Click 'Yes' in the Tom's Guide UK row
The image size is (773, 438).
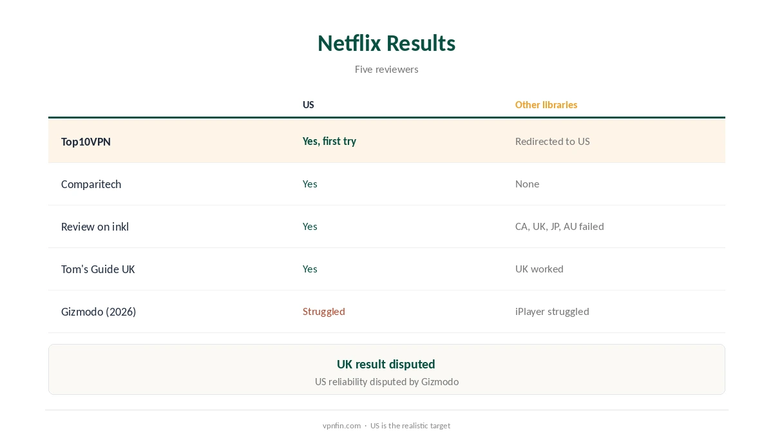point(310,269)
